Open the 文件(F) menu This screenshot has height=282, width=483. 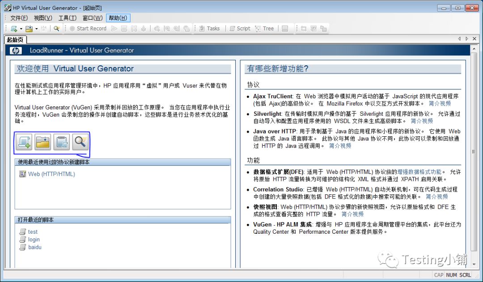coord(19,18)
